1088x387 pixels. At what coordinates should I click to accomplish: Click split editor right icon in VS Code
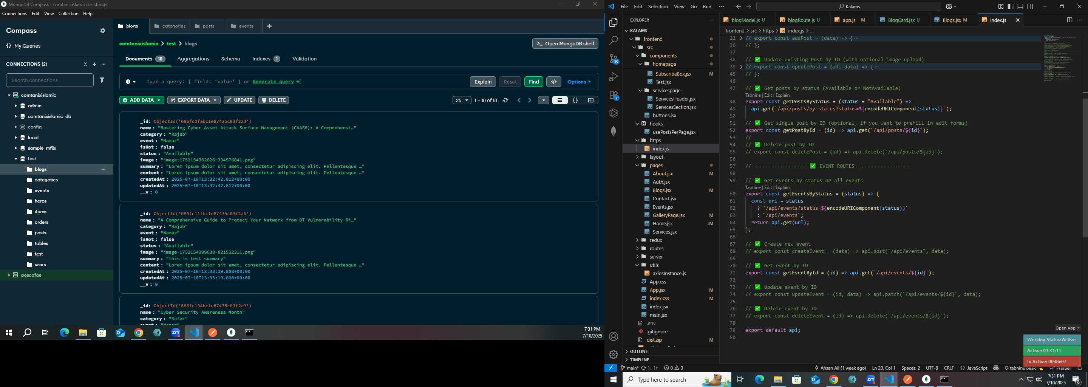click(1069, 20)
